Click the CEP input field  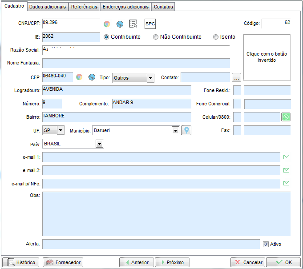pyautogui.click(x=57, y=77)
